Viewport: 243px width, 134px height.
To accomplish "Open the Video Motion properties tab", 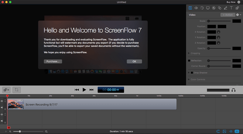I will click(x=202, y=8).
